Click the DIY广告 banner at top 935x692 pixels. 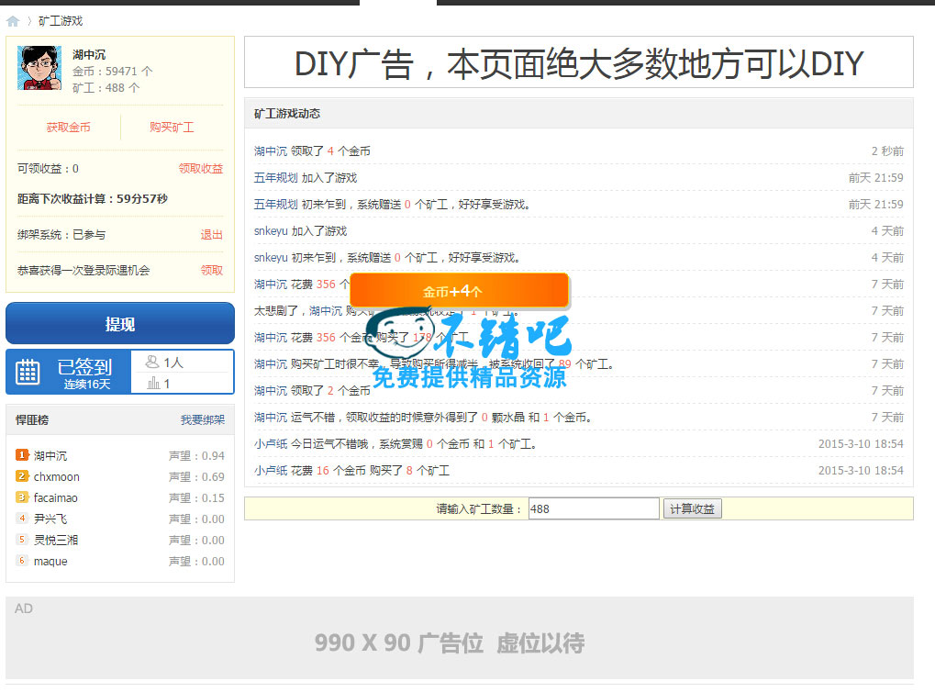[x=578, y=62]
